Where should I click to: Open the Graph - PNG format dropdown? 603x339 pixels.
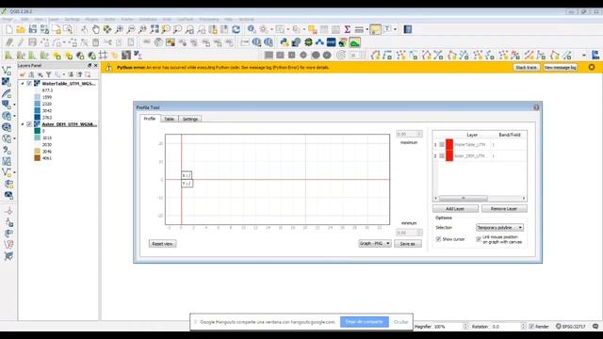tap(375, 244)
